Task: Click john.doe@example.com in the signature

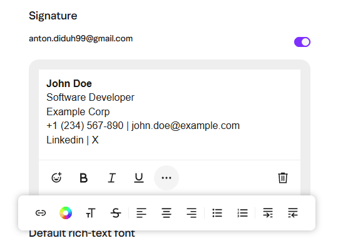Action: point(185,126)
